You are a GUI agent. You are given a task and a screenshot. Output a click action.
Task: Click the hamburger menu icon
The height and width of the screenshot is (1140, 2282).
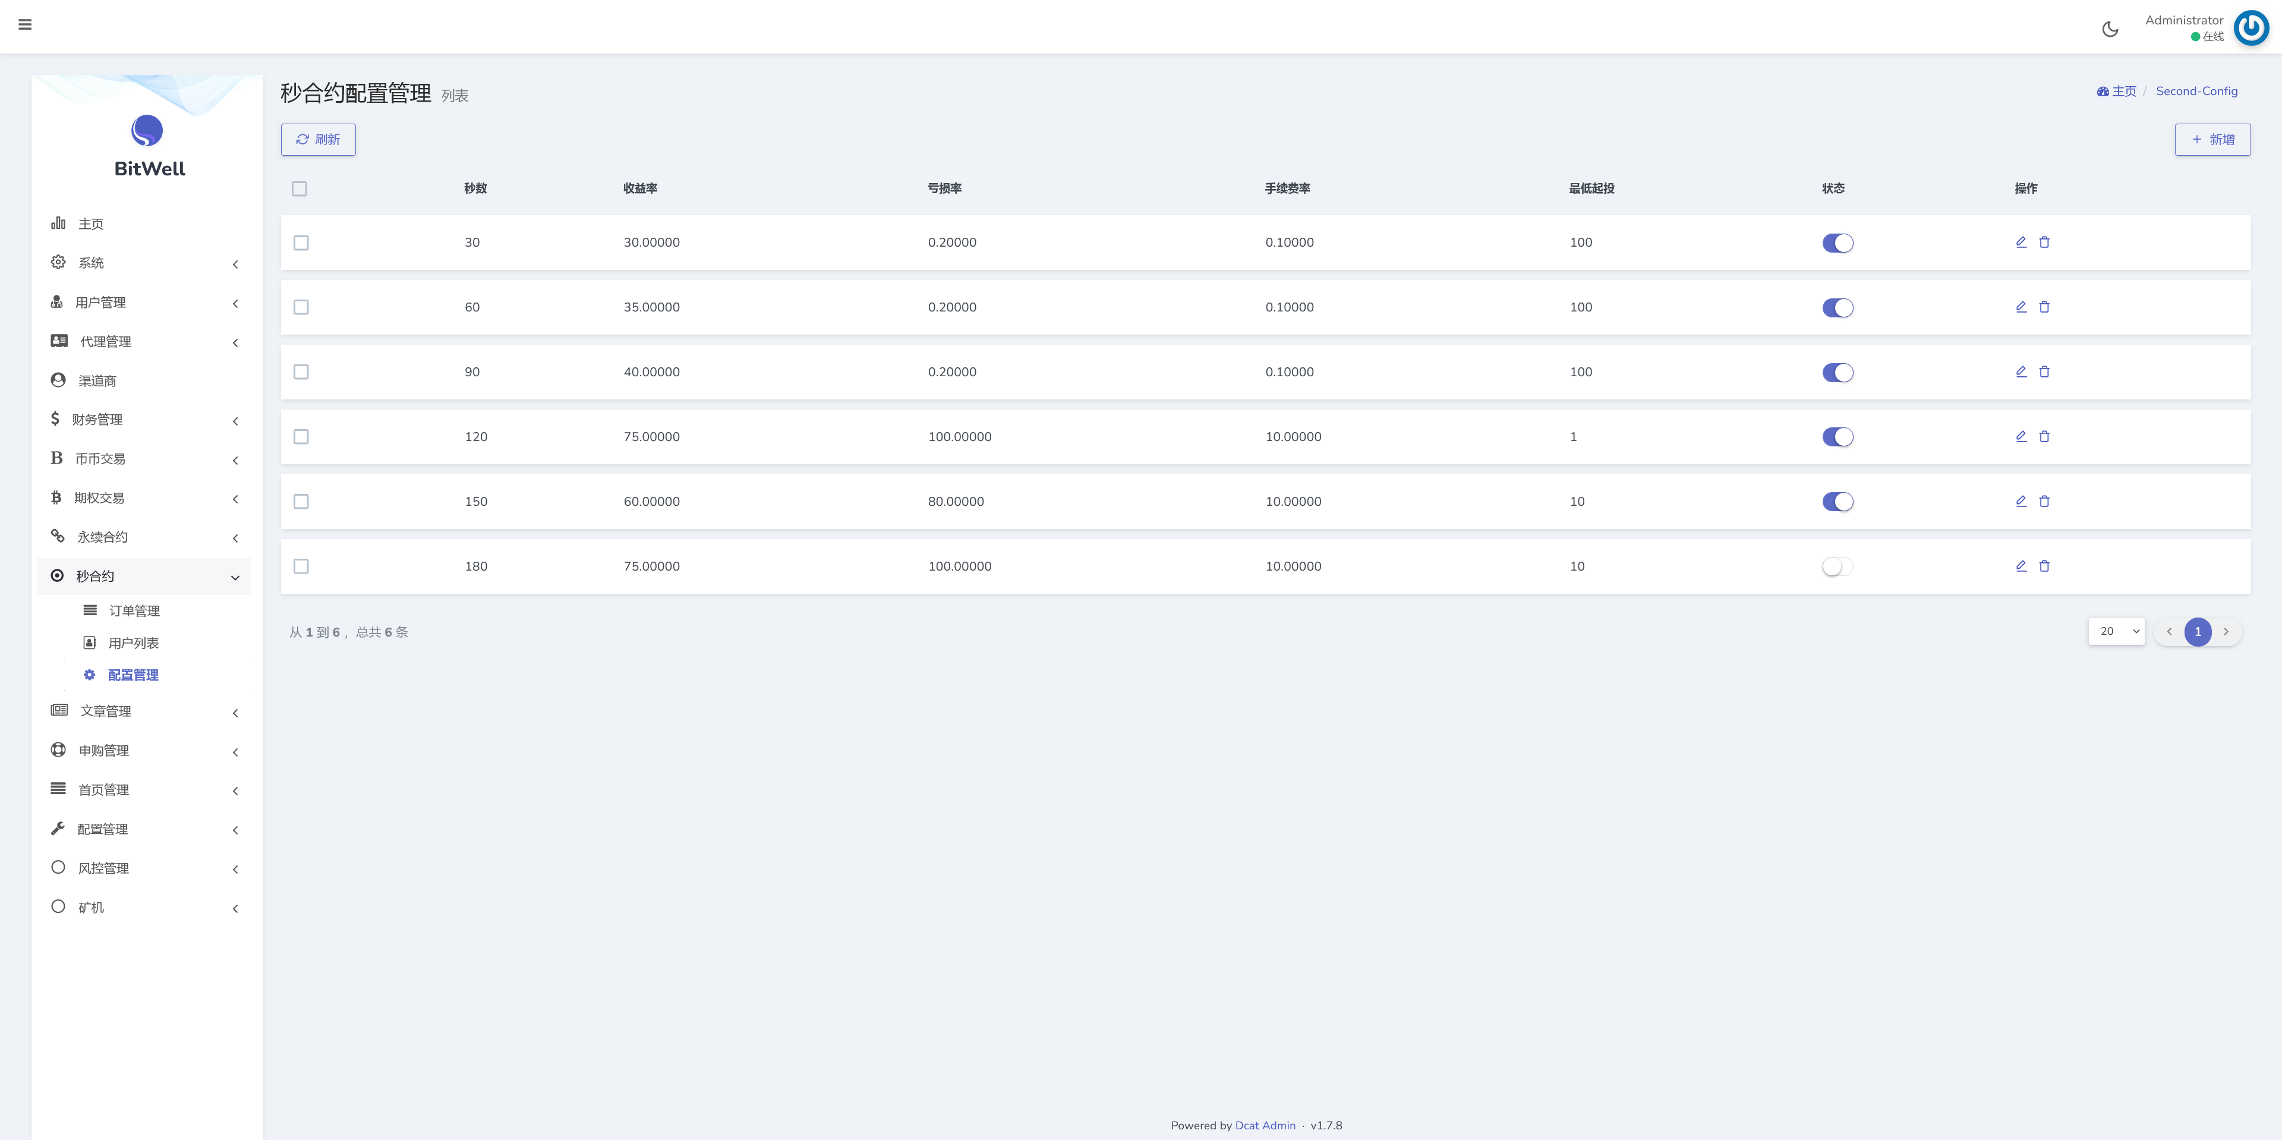coord(25,25)
